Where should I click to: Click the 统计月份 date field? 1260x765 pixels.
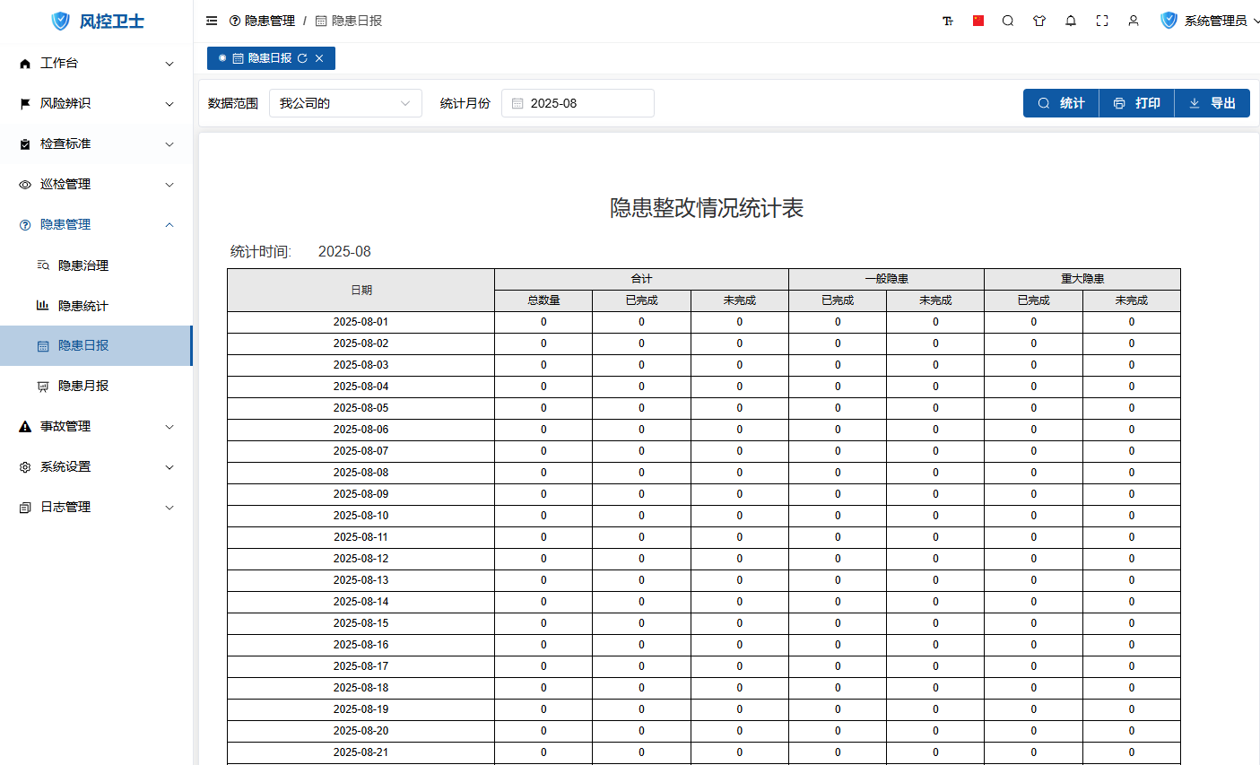tap(578, 103)
